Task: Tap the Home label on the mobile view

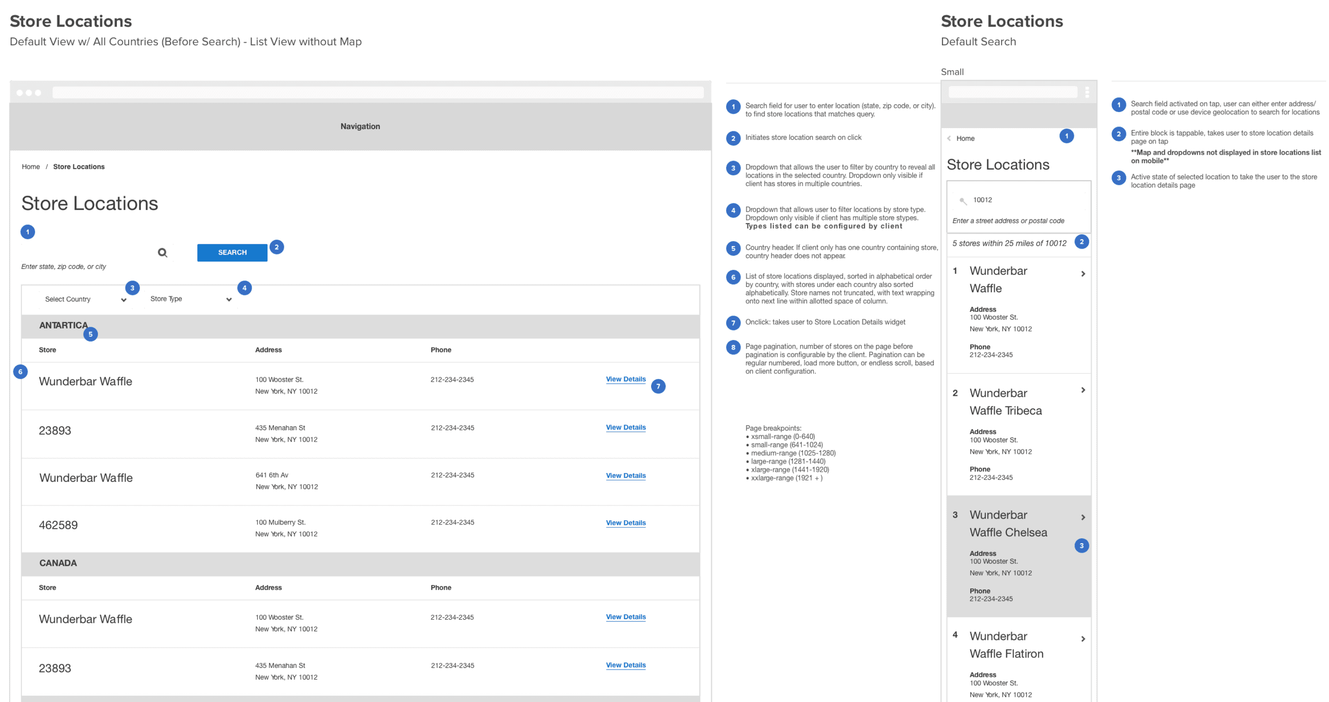Action: pos(965,139)
